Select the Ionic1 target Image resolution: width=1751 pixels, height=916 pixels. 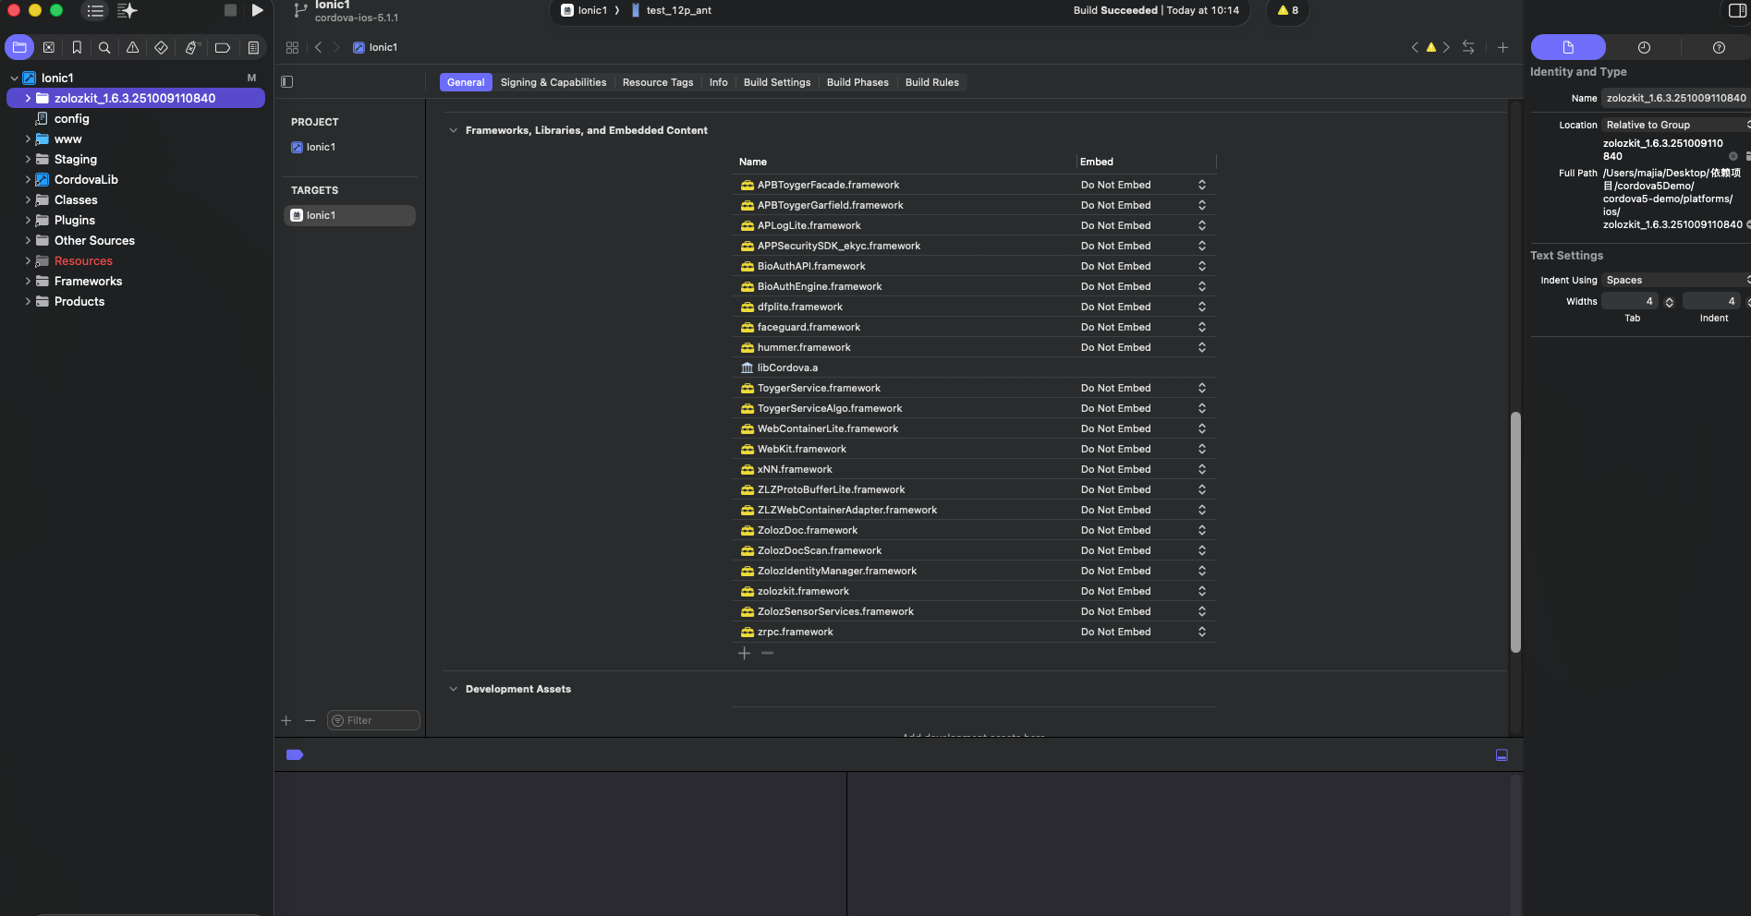tap(349, 215)
